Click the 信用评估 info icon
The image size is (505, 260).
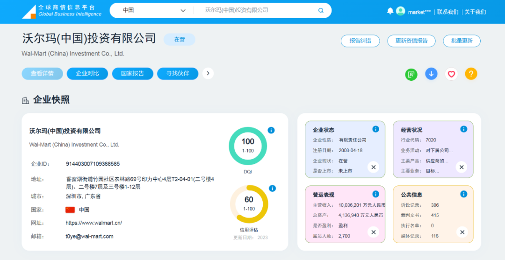[x=272, y=188]
